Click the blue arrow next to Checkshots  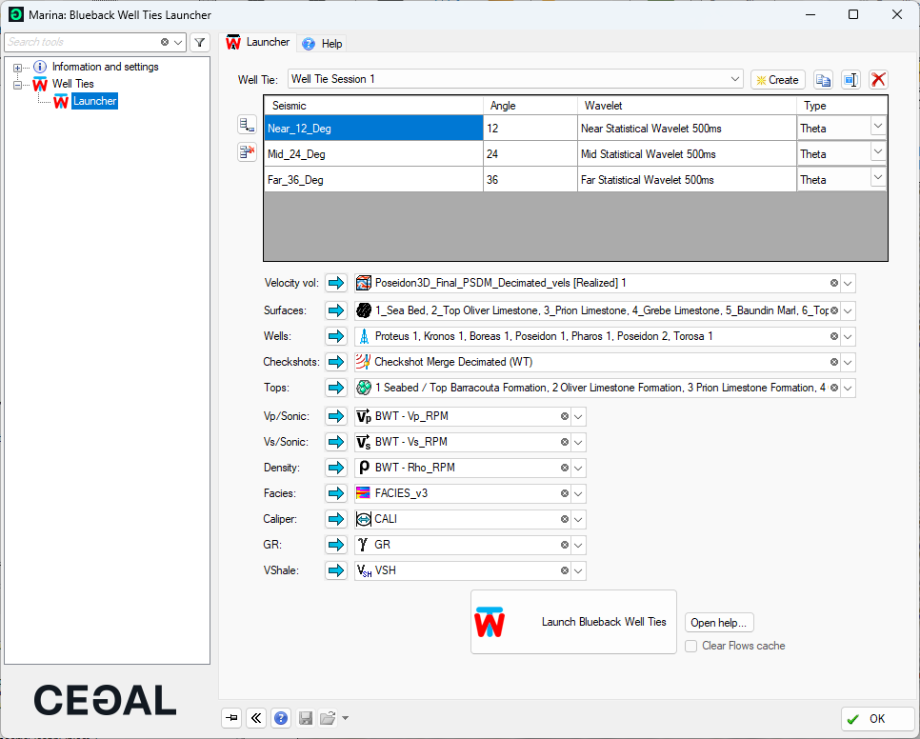336,362
